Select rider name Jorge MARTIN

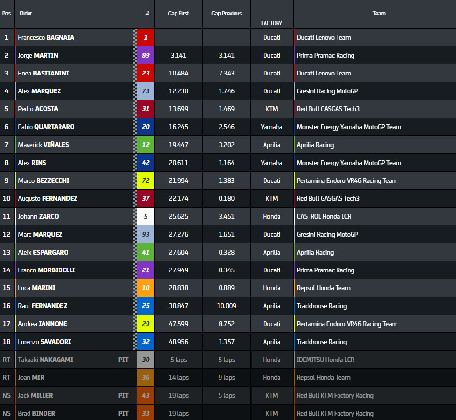click(x=38, y=55)
